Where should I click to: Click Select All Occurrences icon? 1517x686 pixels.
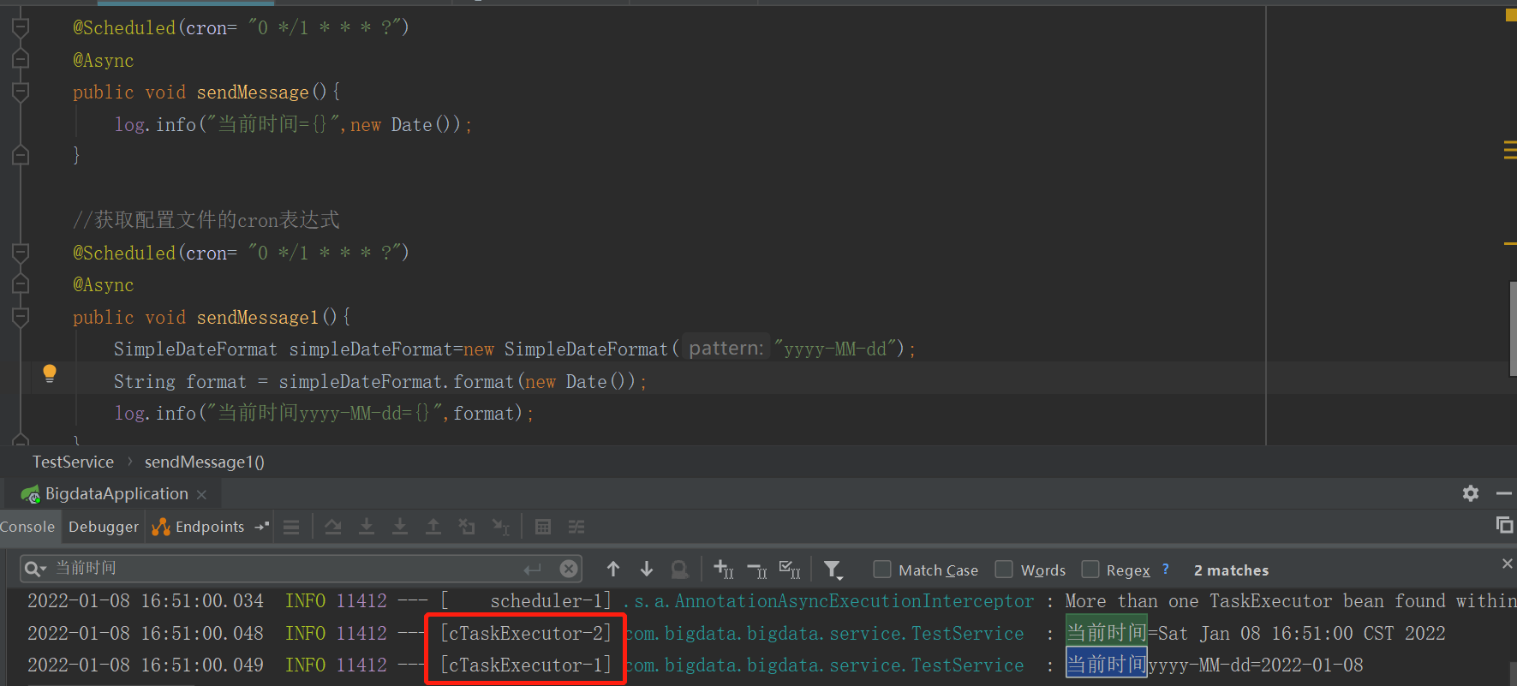790,569
